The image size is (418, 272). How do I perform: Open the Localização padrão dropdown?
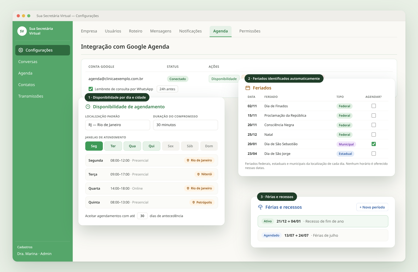pyautogui.click(x=118, y=125)
